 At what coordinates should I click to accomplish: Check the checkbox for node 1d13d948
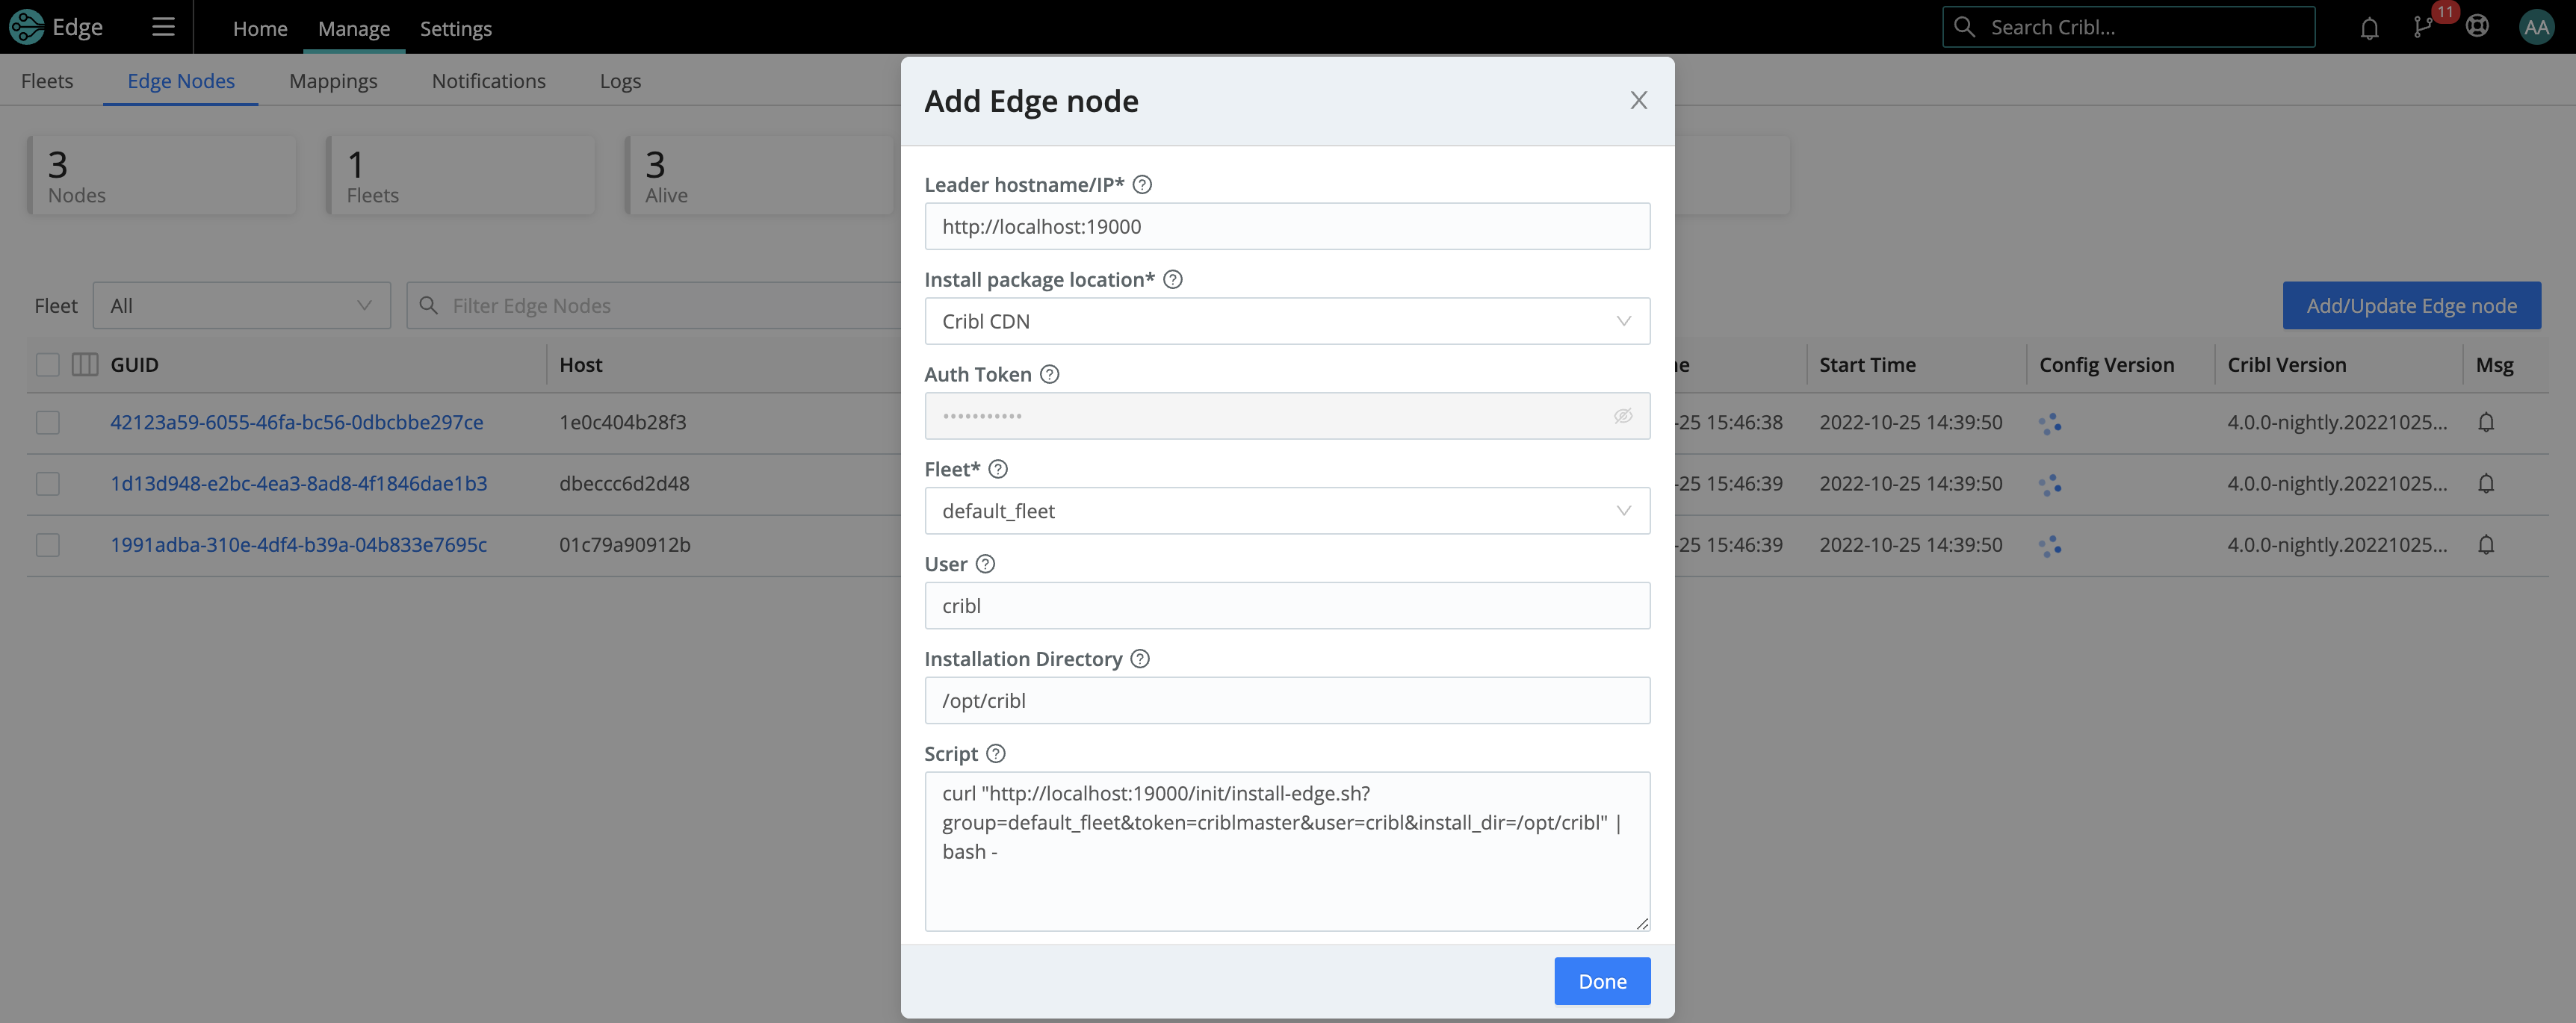click(x=47, y=482)
